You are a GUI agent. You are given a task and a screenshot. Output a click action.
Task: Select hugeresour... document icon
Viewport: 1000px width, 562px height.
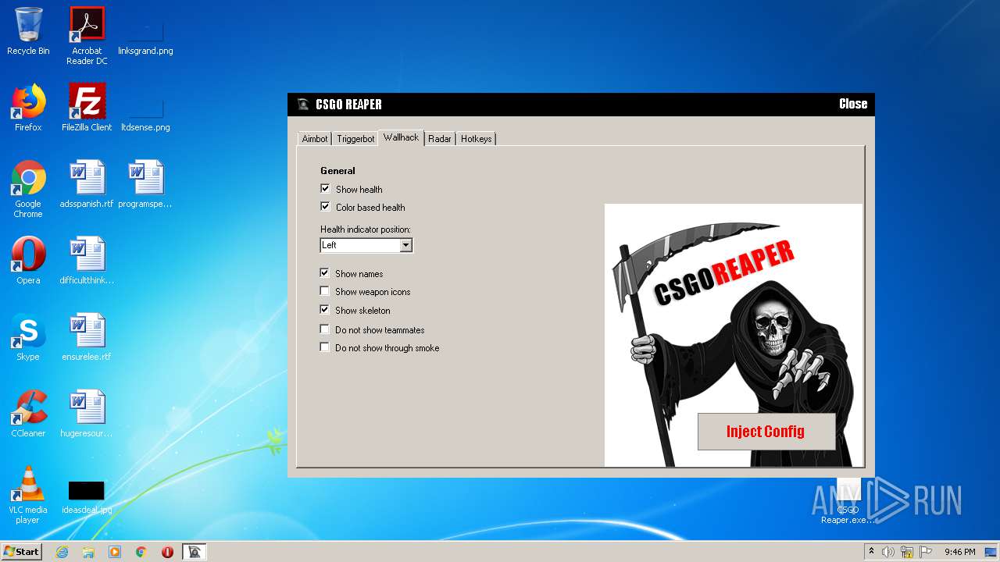point(87,414)
